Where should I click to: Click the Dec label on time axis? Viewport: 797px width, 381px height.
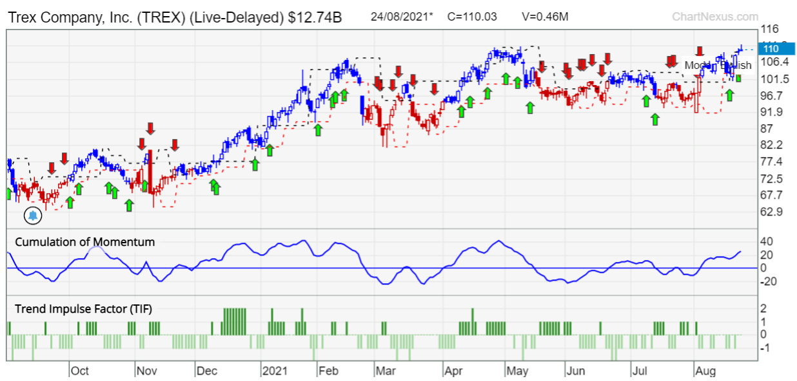pos(207,371)
